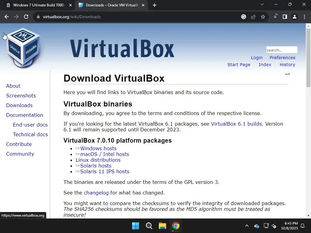The width and height of the screenshot is (311, 233).
Task: Open the notifications bell icon
Action: point(303,226)
